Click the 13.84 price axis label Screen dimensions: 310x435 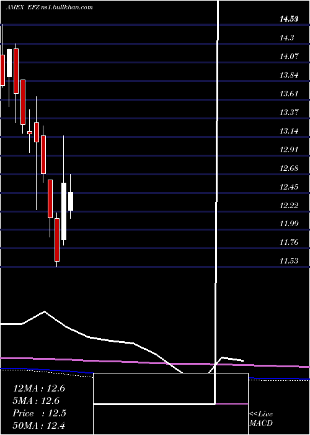(x=289, y=75)
